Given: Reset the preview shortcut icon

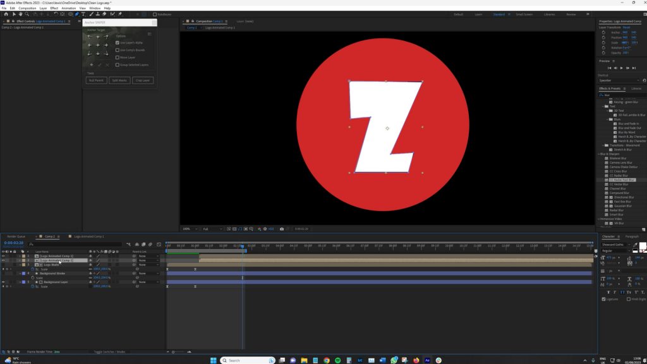Looking at the screenshot, I should click(644, 80).
